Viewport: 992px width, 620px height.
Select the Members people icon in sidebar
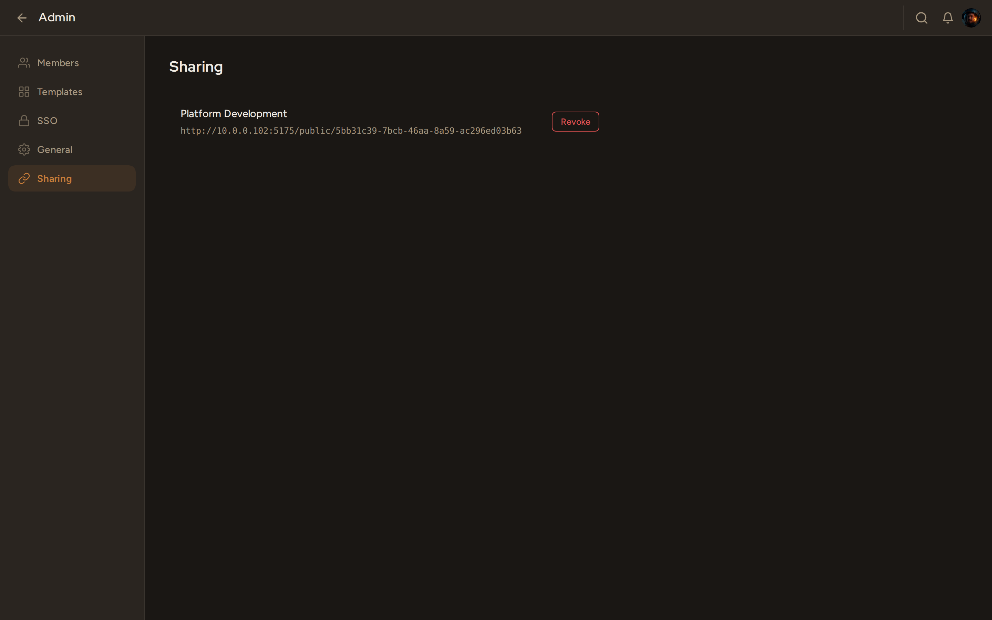tap(24, 62)
